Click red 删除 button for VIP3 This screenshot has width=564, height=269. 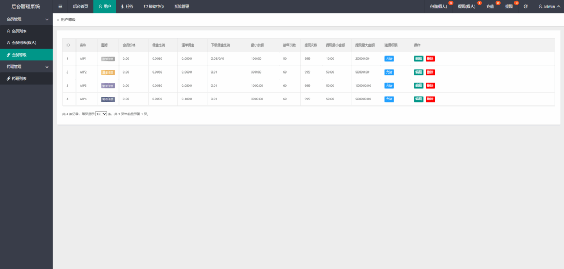430,86
